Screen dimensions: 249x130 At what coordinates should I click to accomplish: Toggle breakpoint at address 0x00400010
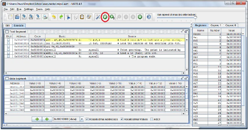(x=8, y=53)
